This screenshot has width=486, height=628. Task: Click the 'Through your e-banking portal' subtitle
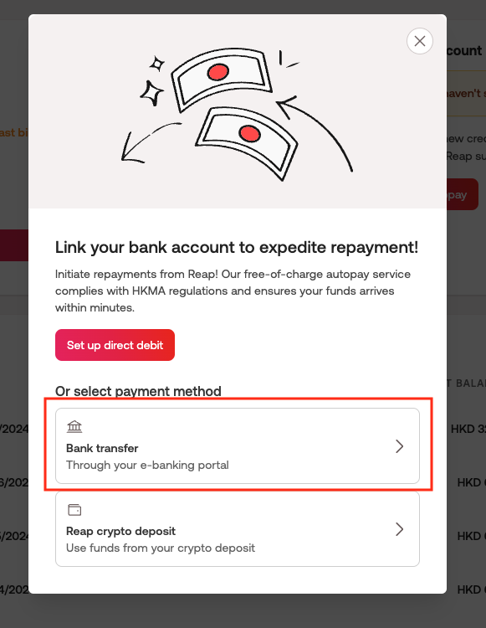[x=147, y=465]
